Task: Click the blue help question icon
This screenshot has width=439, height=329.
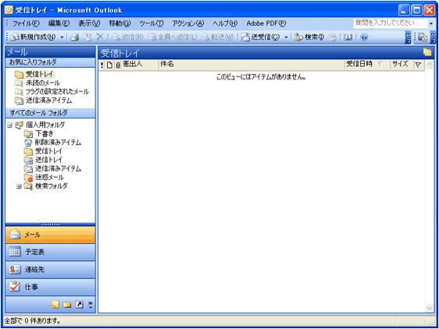Action: tap(364, 37)
